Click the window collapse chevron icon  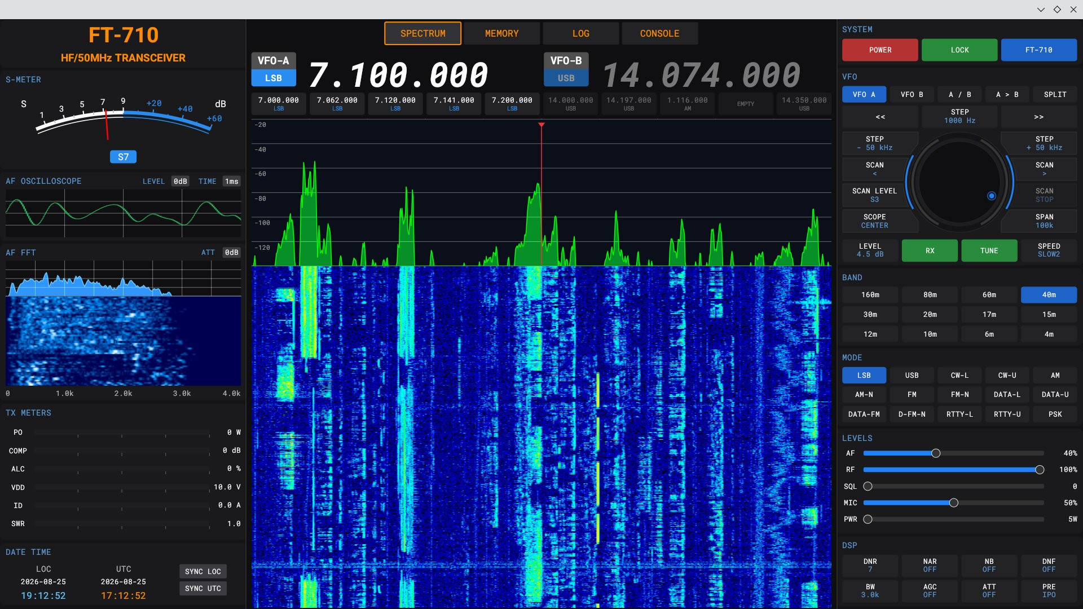(1041, 10)
